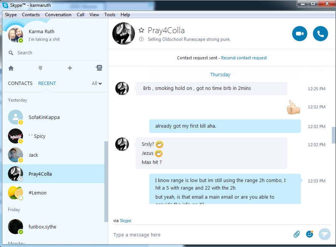Open the dial pad icon
Screen dimensions: 336x247
tap(40, 68)
